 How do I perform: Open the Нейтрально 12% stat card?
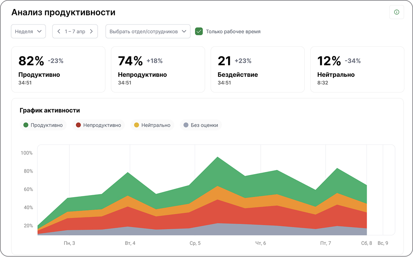click(357, 69)
